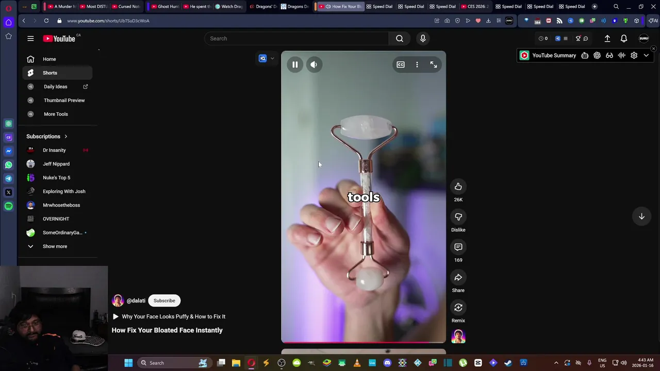Mute the Short's volume
Viewport: 660px width, 371px height.
point(314,64)
